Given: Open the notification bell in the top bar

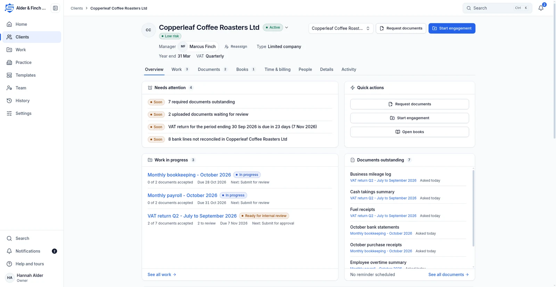Looking at the screenshot, I should (541, 8).
